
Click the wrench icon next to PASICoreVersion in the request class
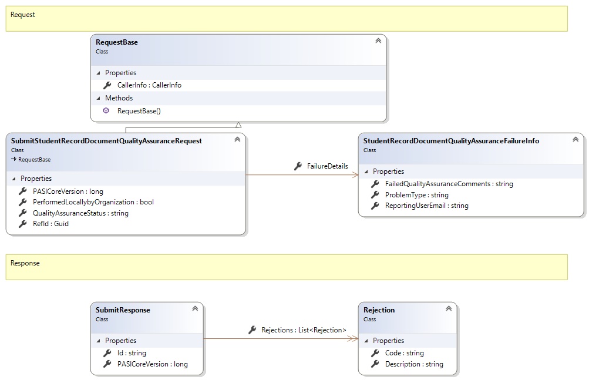pos(22,191)
